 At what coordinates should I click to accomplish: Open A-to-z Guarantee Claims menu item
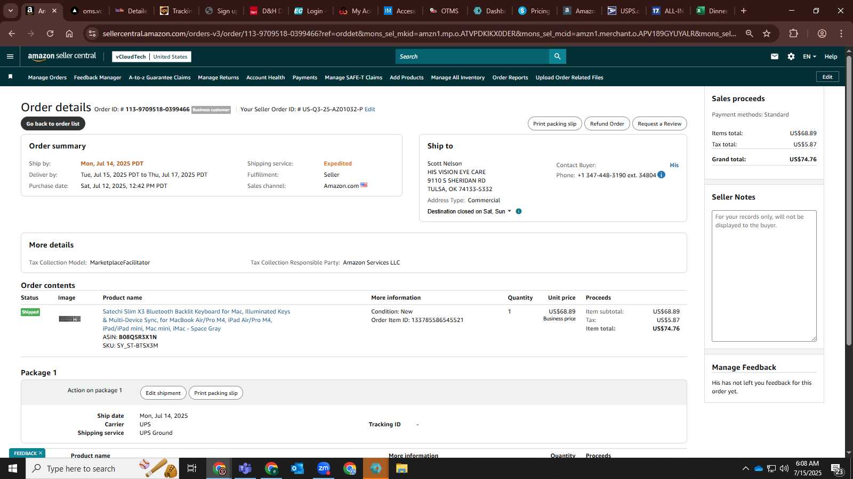coord(159,78)
